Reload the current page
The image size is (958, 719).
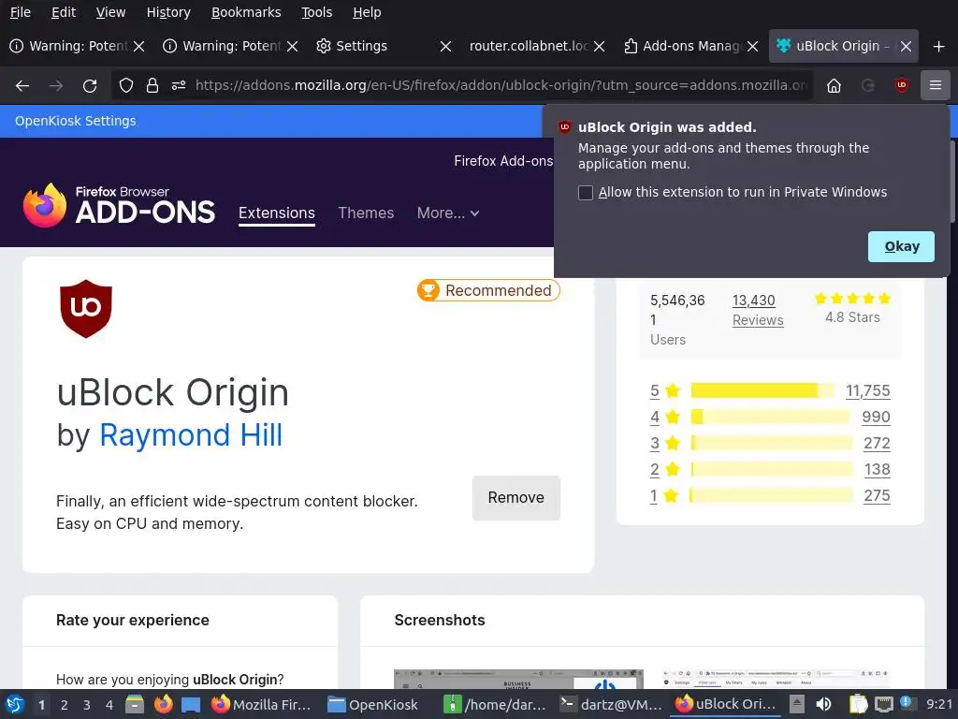point(90,85)
